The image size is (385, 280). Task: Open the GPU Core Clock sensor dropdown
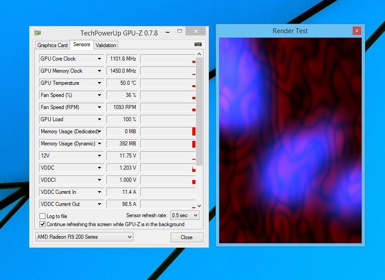tap(99, 59)
